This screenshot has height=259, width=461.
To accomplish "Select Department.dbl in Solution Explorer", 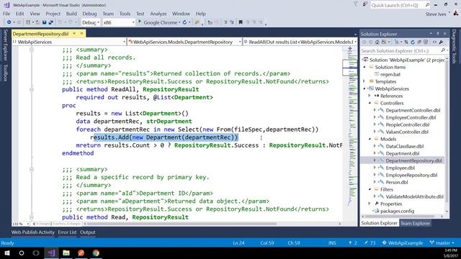I will point(402,153).
